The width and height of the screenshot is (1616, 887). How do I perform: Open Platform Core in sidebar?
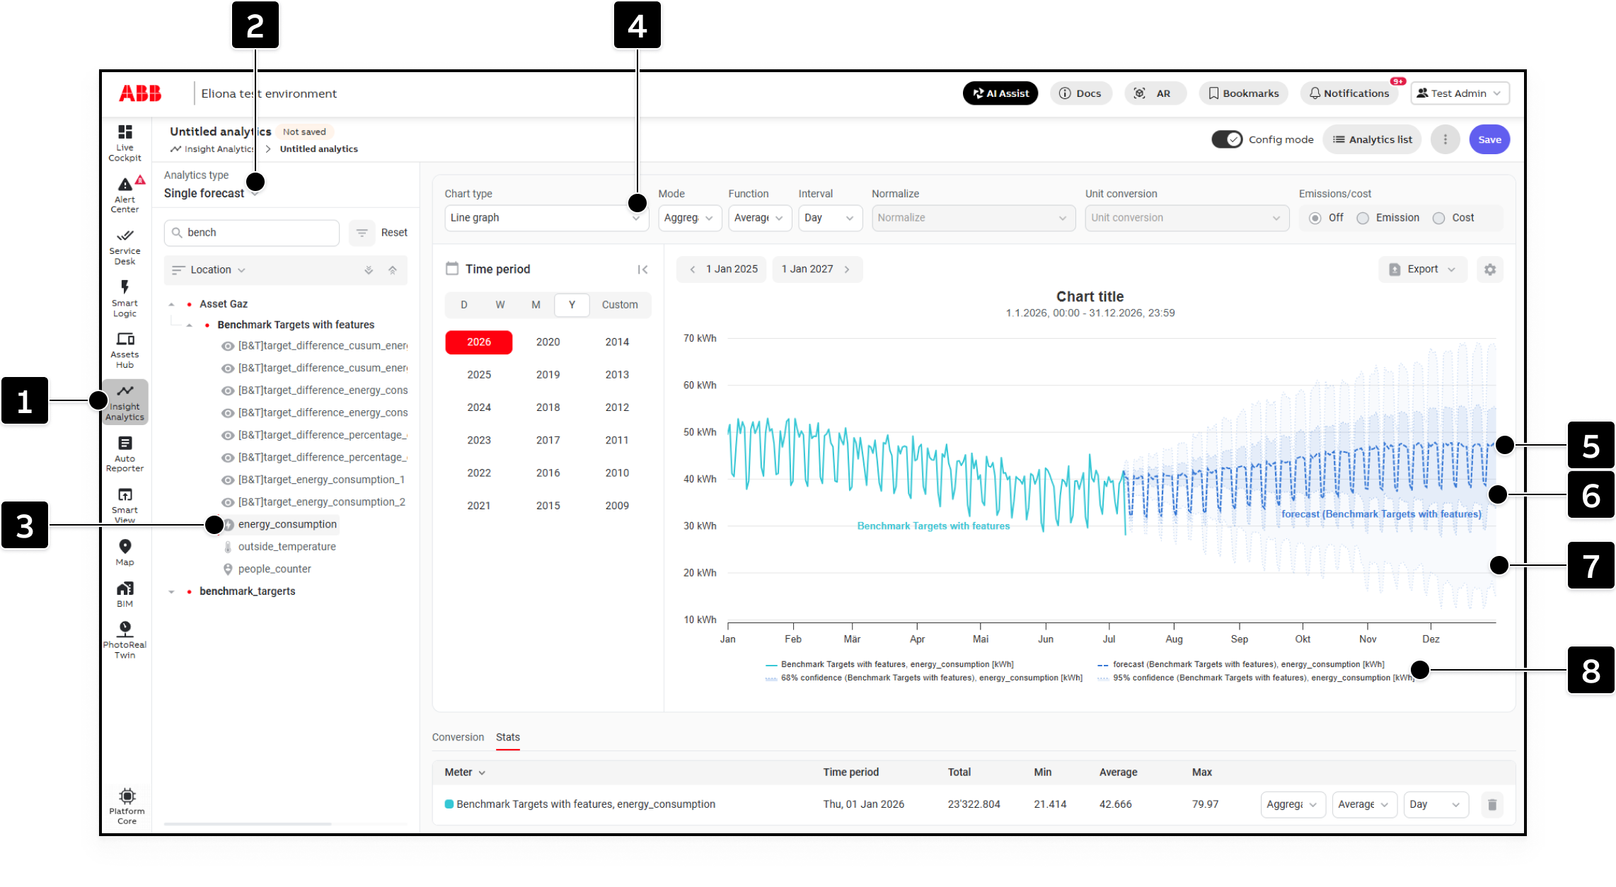click(127, 806)
